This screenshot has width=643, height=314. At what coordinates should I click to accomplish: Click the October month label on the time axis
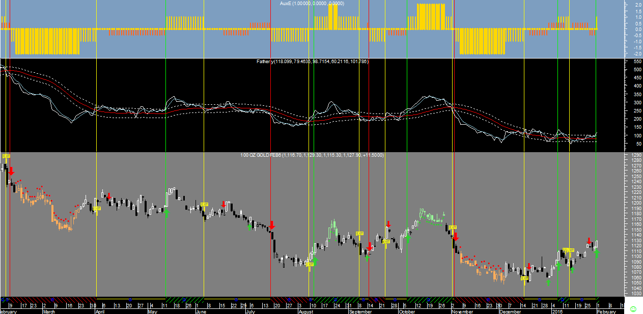tap(406, 311)
